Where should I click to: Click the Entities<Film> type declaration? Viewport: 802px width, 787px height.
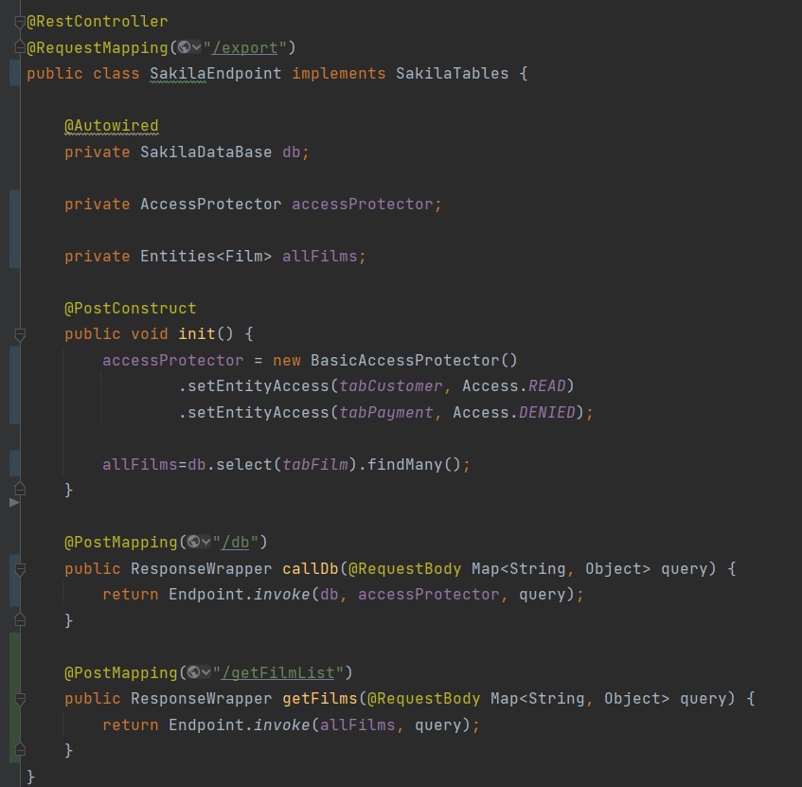point(206,256)
